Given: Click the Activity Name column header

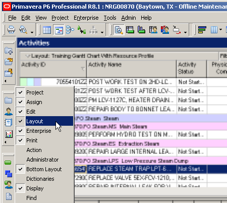Looking at the screenshot, I should click(131, 69).
